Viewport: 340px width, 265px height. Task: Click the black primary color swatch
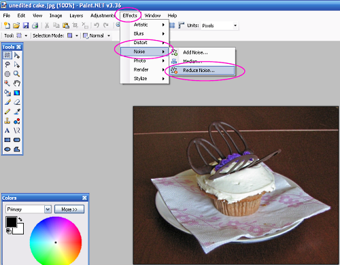[x=11, y=222]
